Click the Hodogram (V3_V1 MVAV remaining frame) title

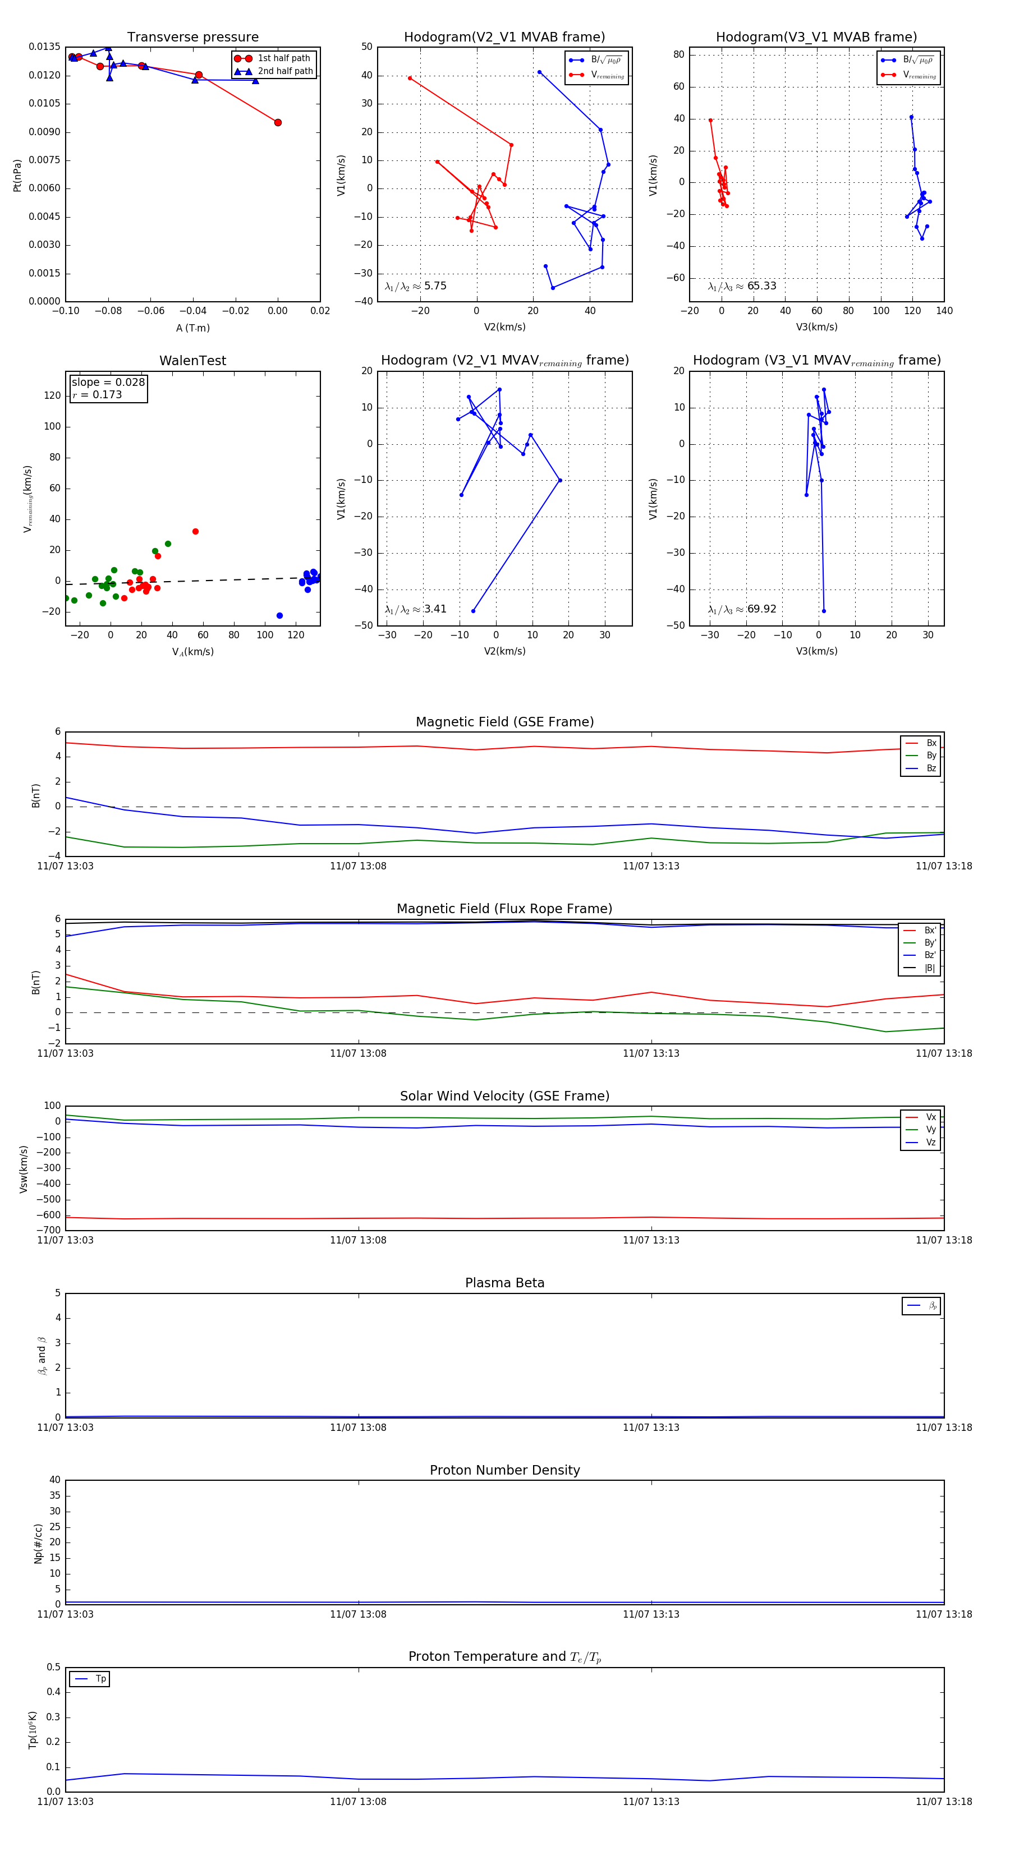tap(816, 361)
